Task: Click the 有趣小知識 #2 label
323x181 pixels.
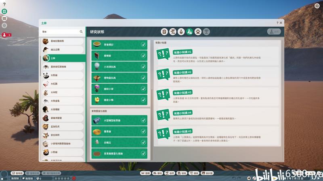Action: [x=182, y=72]
